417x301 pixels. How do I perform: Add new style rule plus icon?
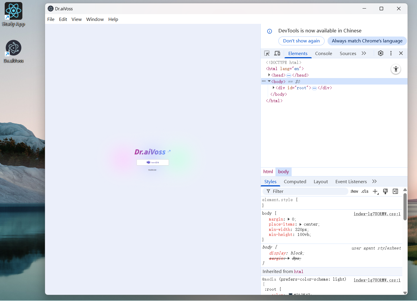click(376, 191)
